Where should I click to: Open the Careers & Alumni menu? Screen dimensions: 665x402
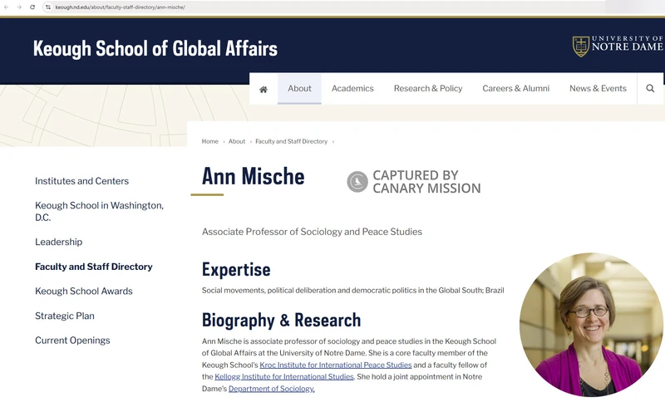point(515,89)
